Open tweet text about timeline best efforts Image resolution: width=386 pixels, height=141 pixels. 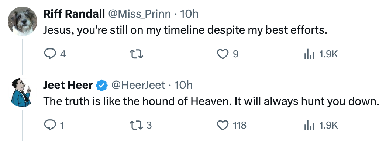[185, 30]
